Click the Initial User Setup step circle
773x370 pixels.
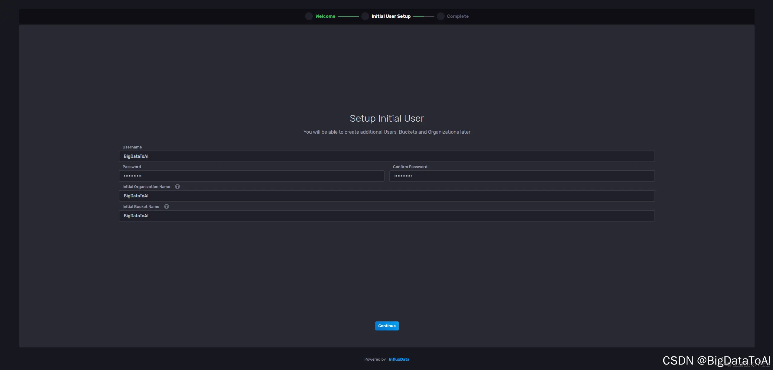365,16
